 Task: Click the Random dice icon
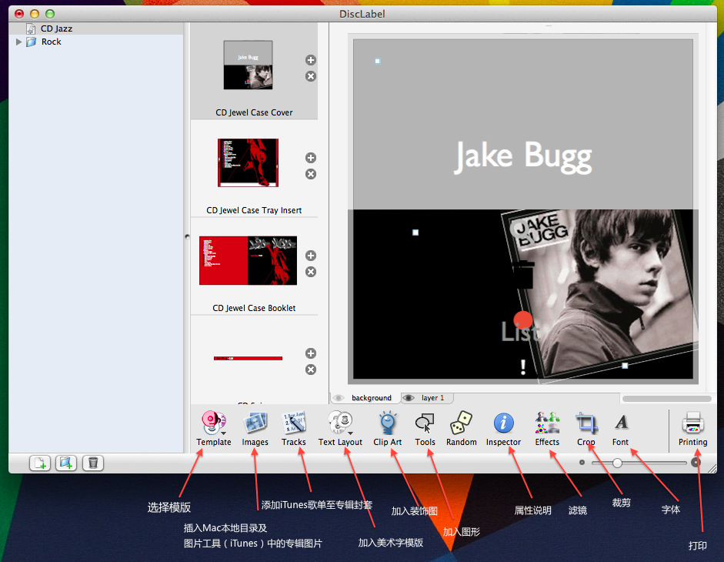point(461,423)
